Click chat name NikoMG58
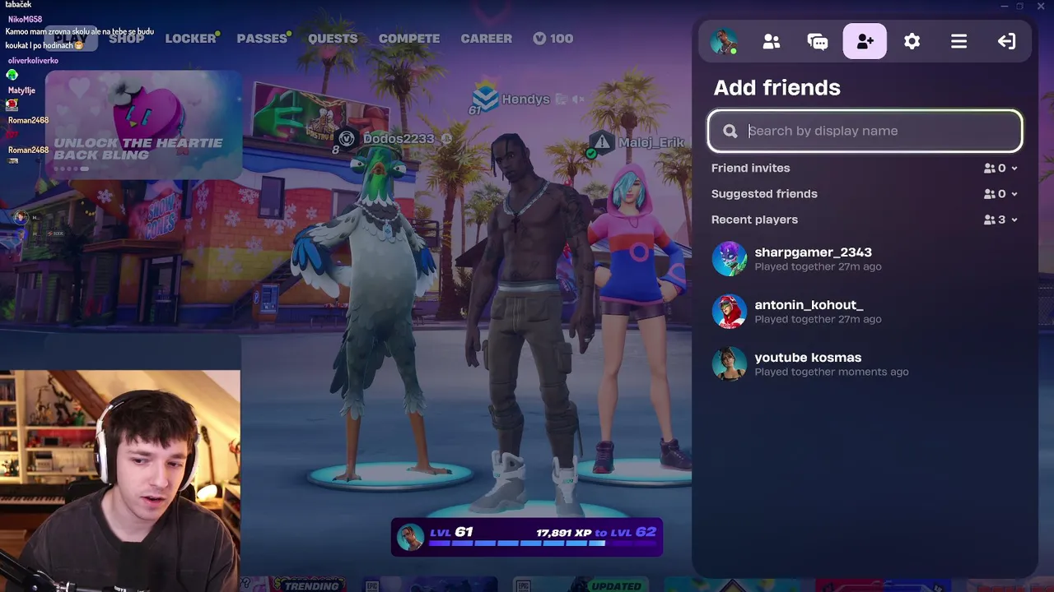 tap(25, 19)
